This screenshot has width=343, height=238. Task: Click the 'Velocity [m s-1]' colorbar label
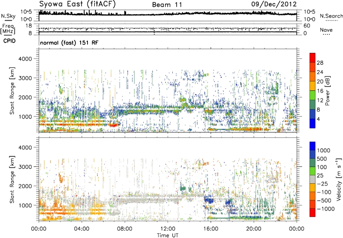[339, 179]
